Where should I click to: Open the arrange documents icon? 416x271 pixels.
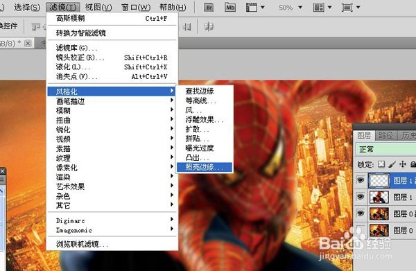pos(318,7)
